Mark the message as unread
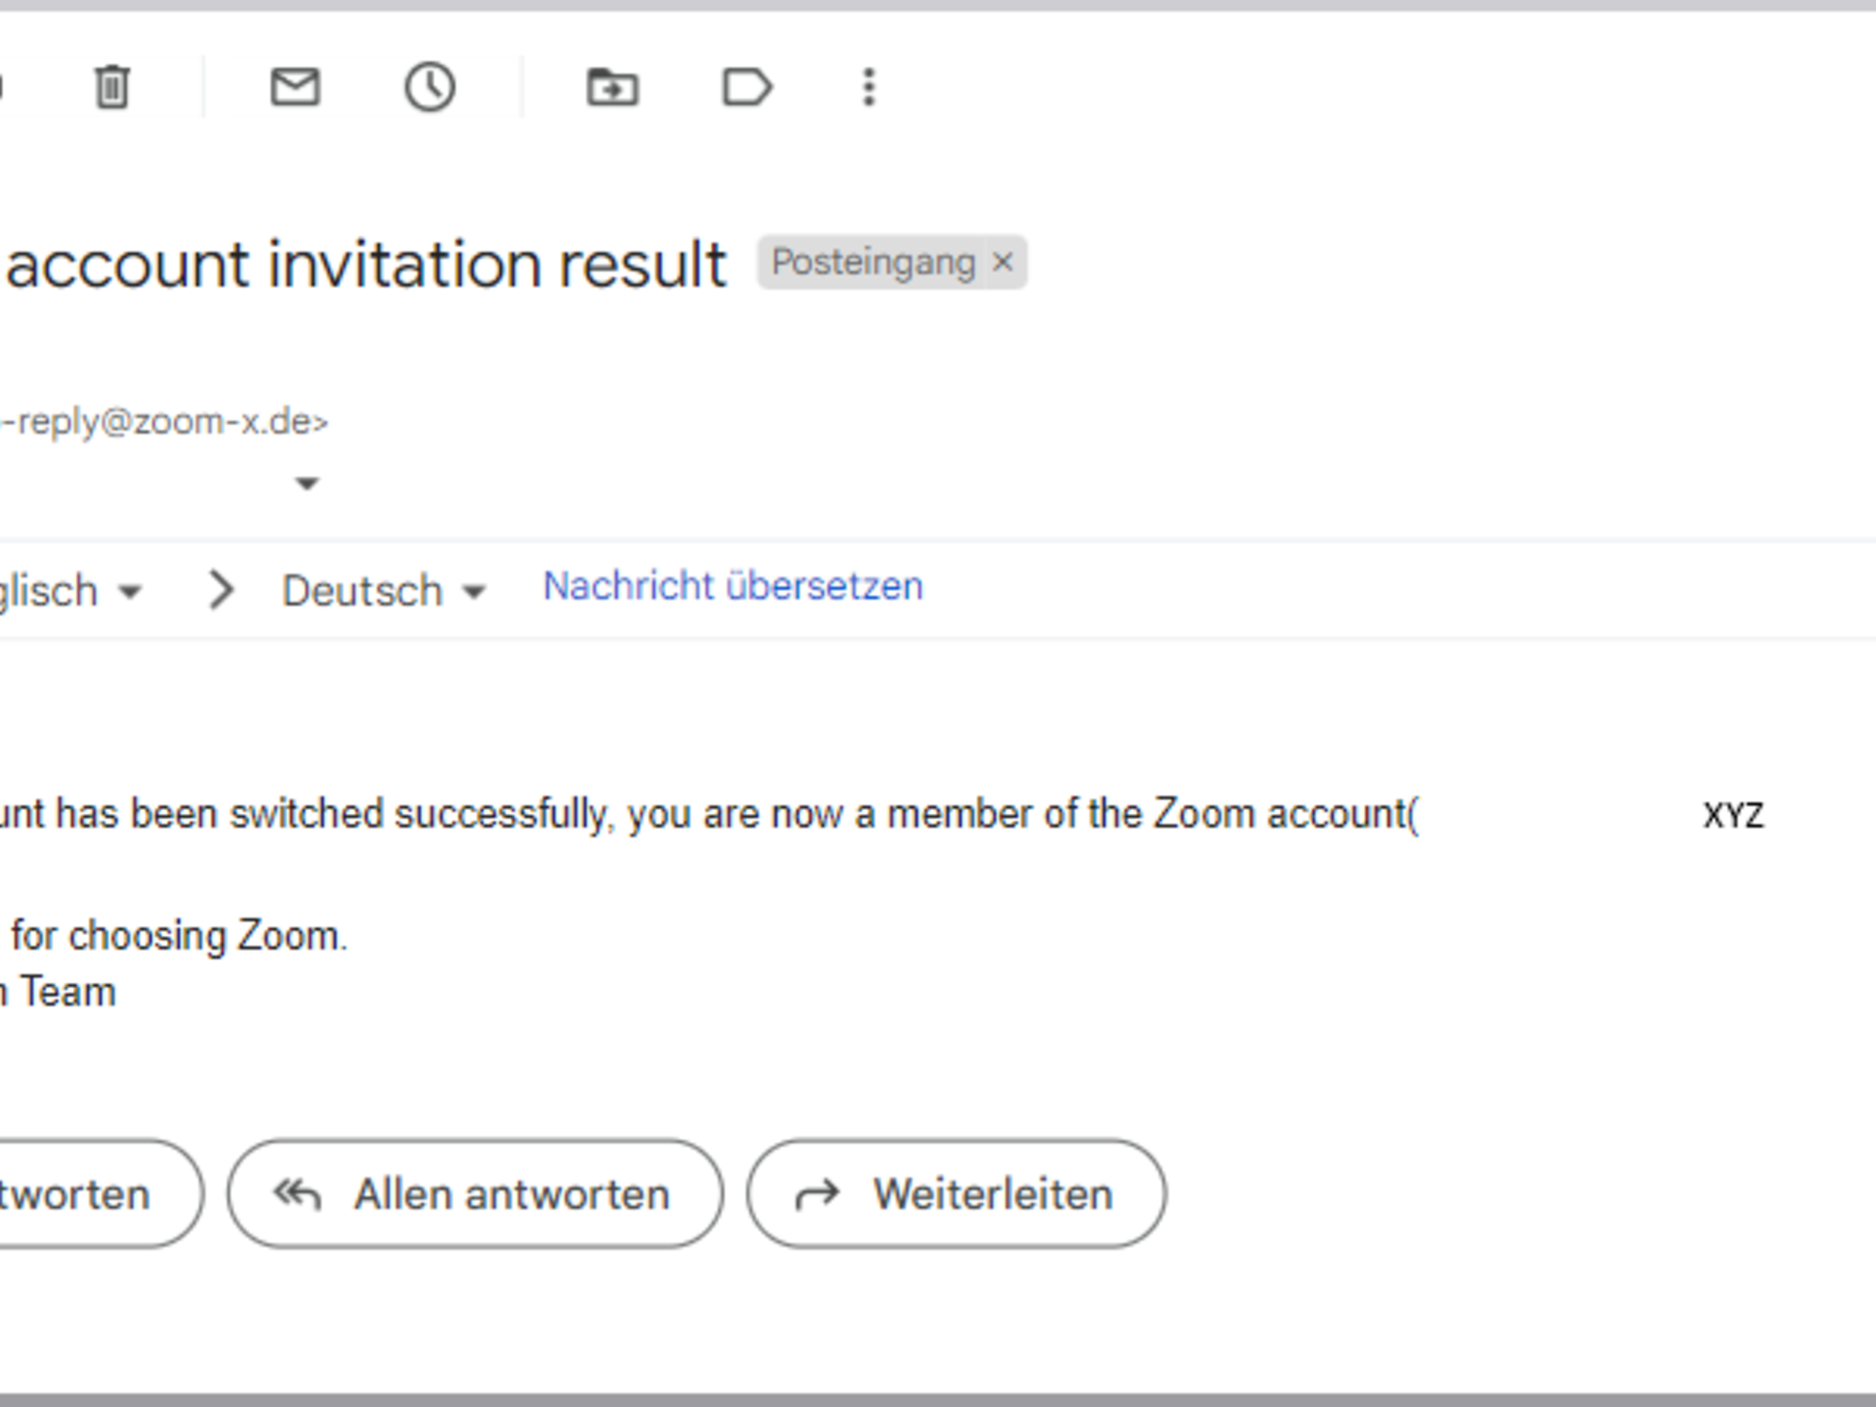Image resolution: width=1876 pixels, height=1407 pixels. tap(296, 86)
